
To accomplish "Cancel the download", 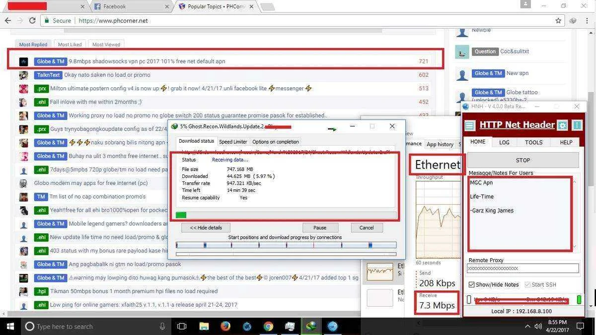I will coord(367,228).
